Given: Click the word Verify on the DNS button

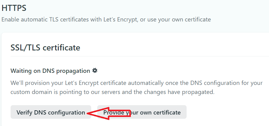Looking at the screenshot, I should coord(25,112).
